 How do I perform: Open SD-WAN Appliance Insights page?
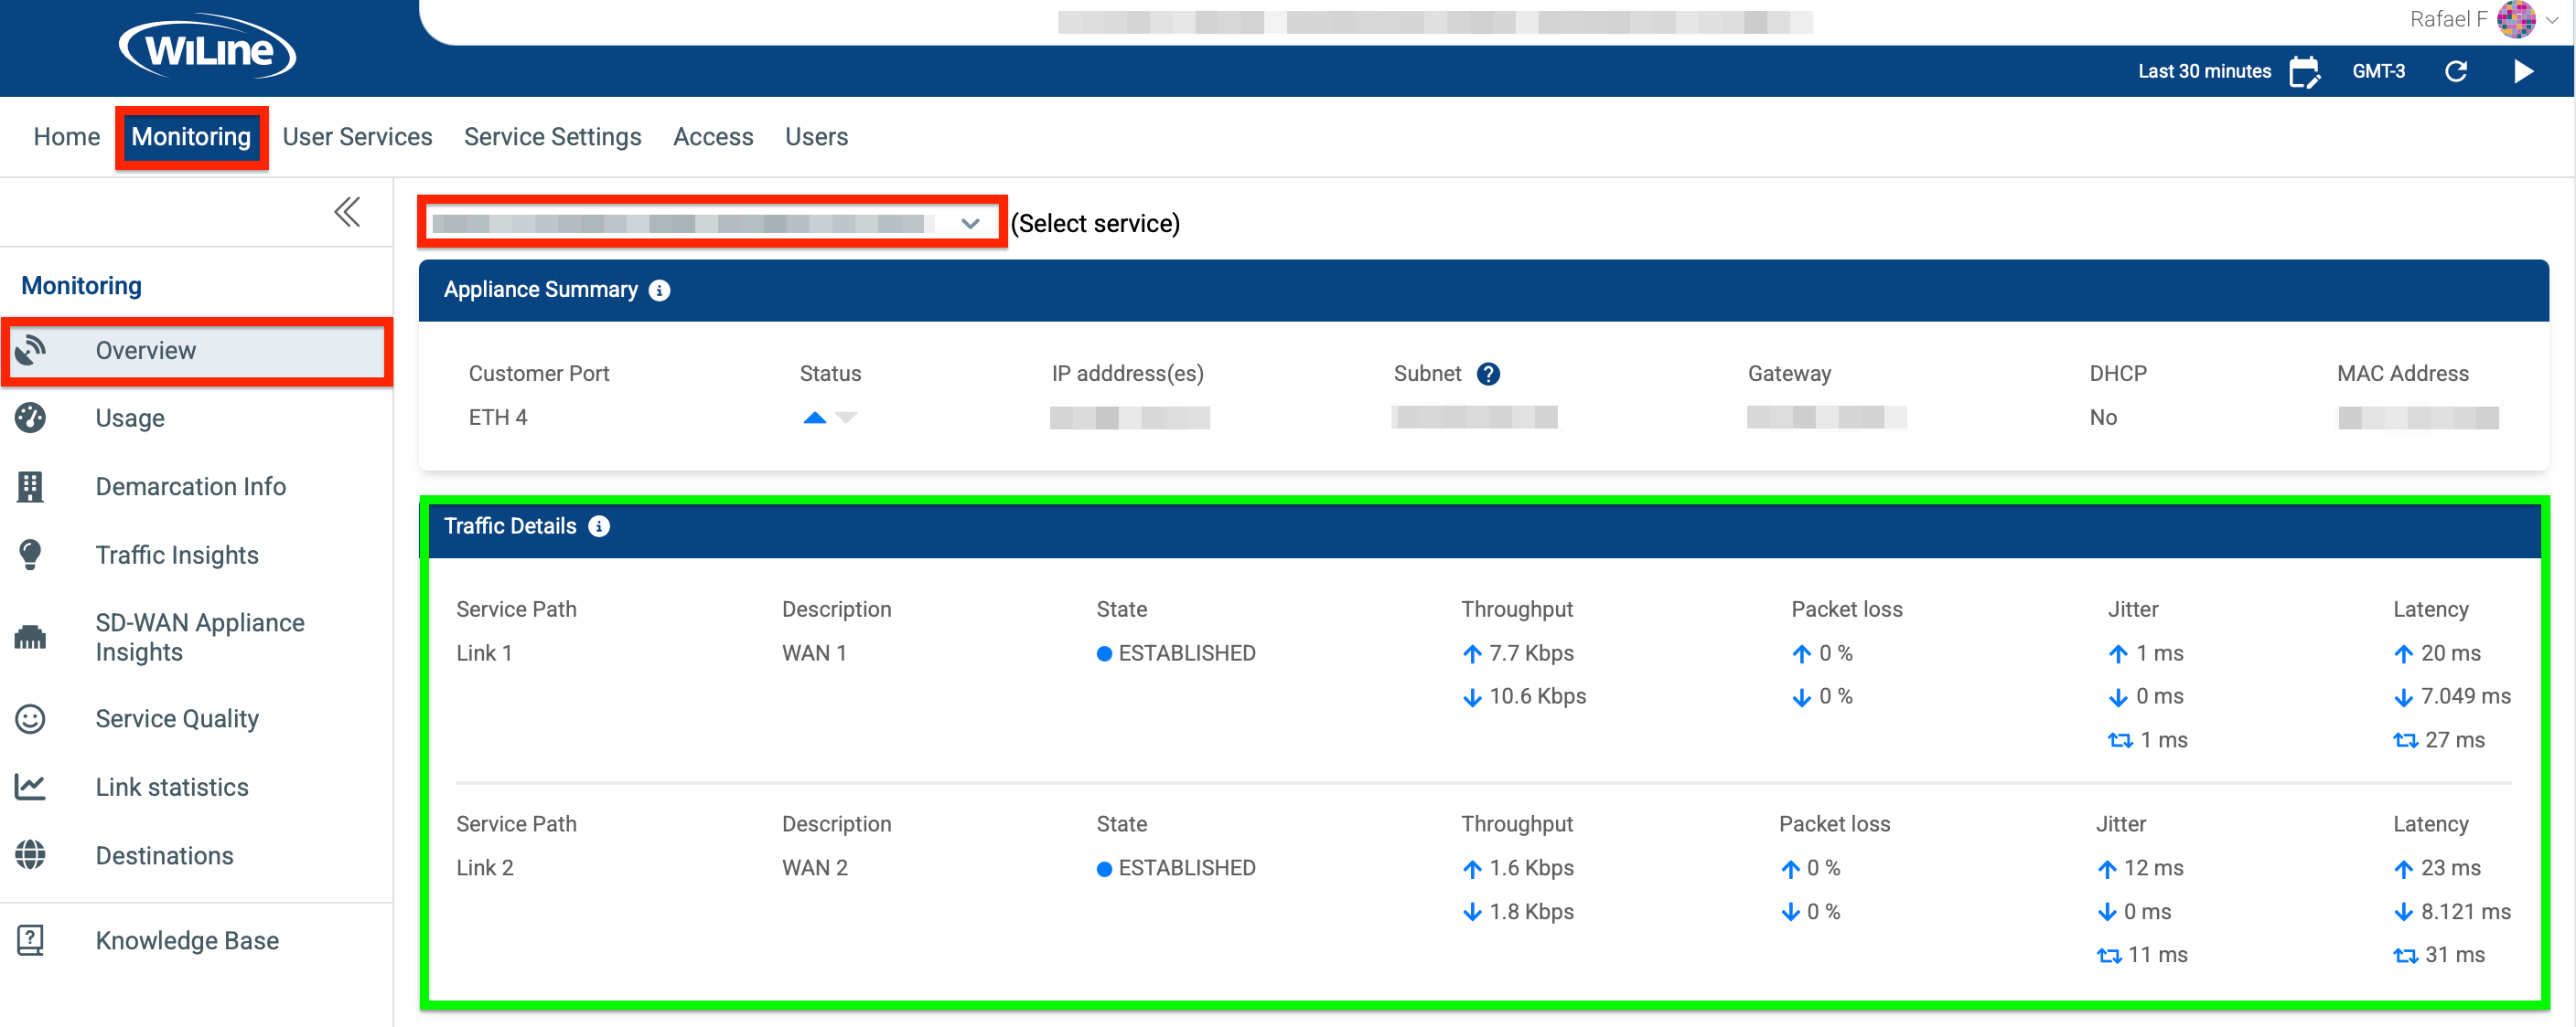pyautogui.click(x=199, y=638)
